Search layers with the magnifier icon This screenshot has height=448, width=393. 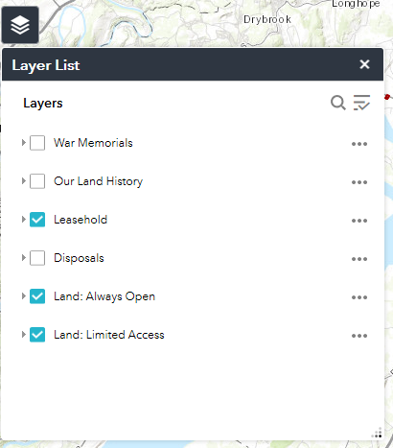point(337,103)
